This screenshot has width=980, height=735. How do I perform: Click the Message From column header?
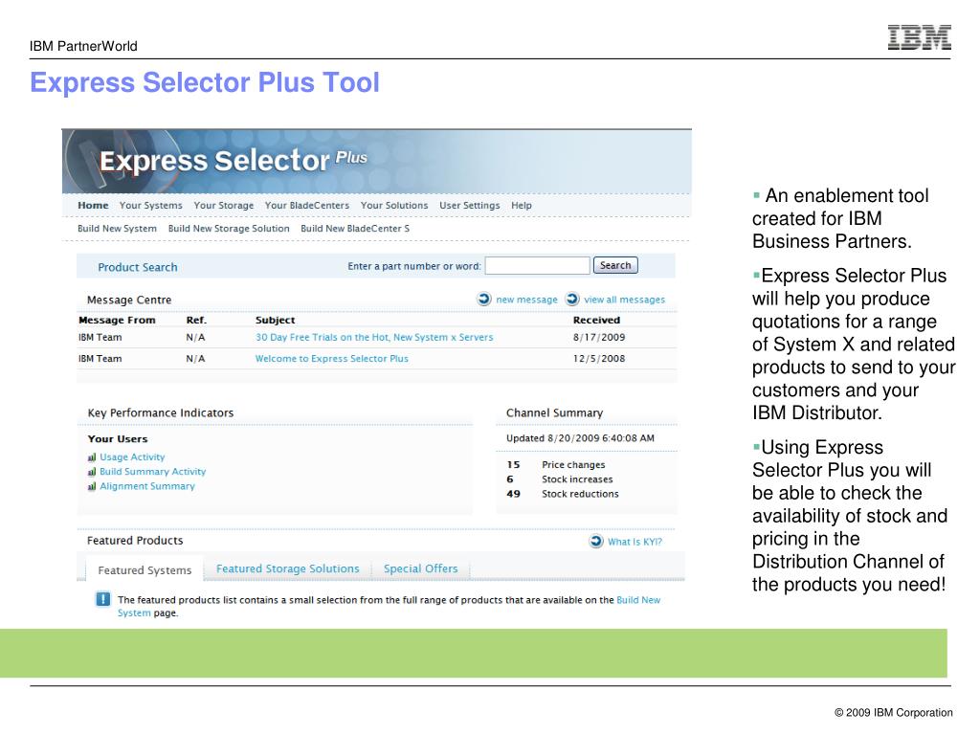coord(117,320)
